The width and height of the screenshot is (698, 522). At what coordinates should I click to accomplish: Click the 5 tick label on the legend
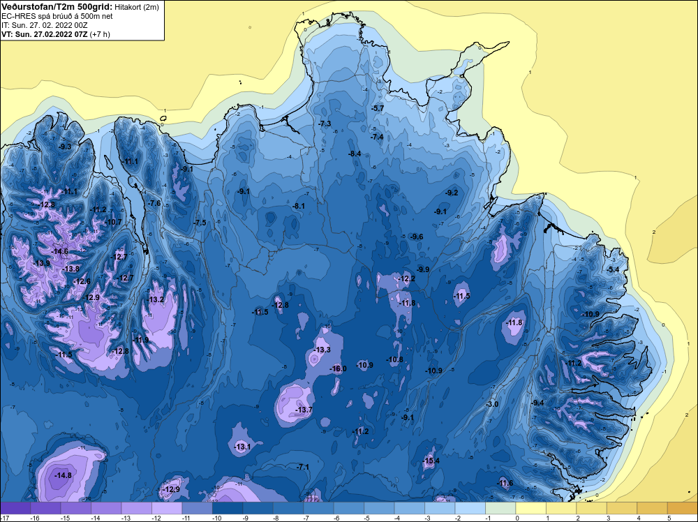(x=669, y=518)
